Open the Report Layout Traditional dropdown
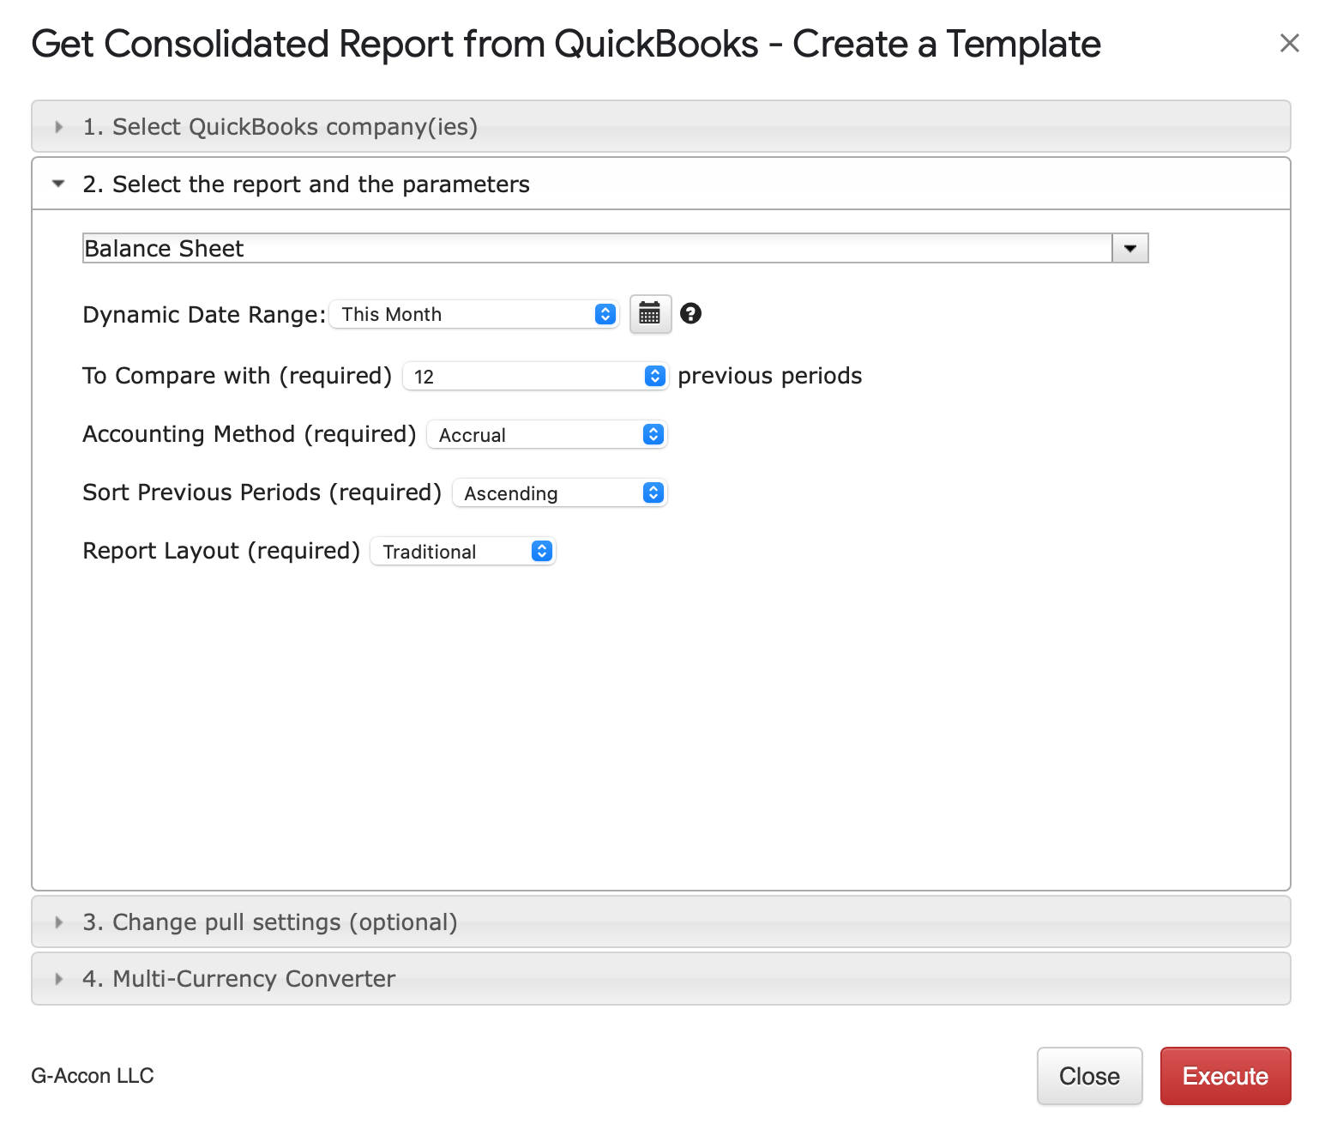This screenshot has height=1136, width=1343. coord(463,552)
